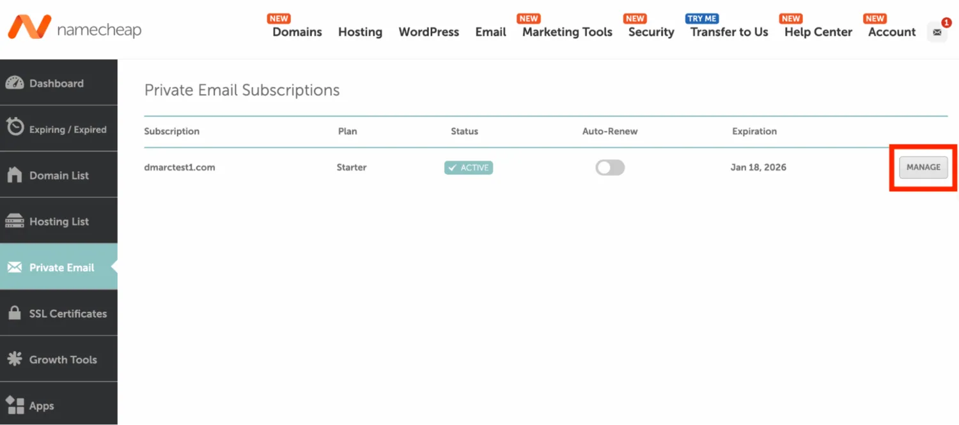Click the Growth Tools asterisk icon

15,359
